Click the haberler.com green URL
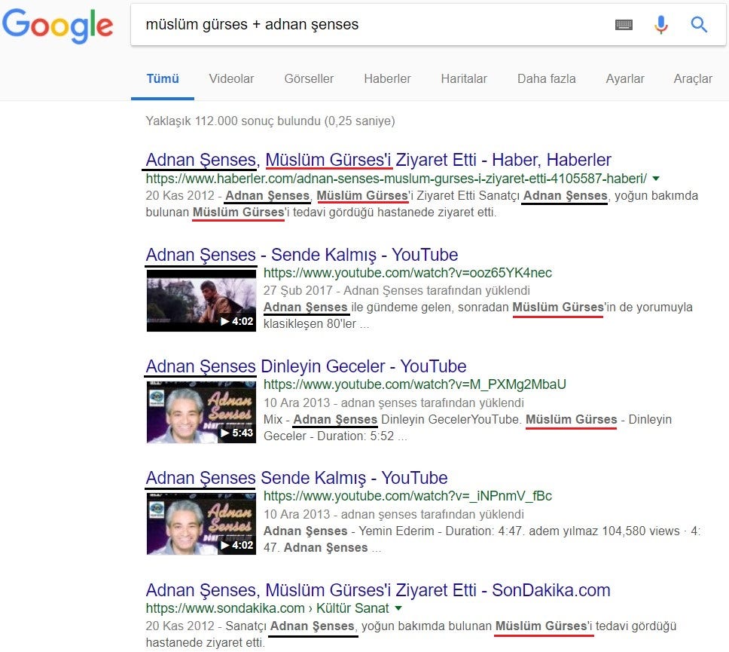Image resolution: width=729 pixels, height=652 pixels. coord(396,178)
